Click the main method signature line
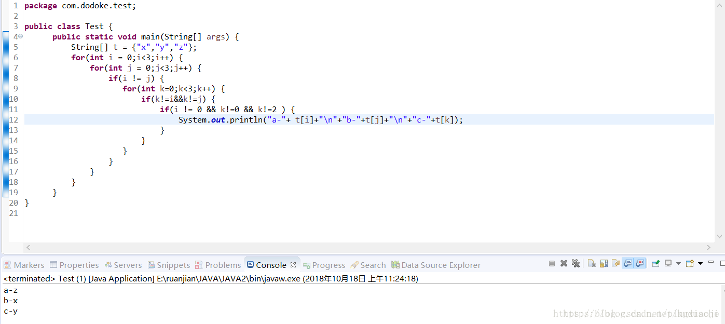Image resolution: width=725 pixels, height=324 pixels. 145,37
